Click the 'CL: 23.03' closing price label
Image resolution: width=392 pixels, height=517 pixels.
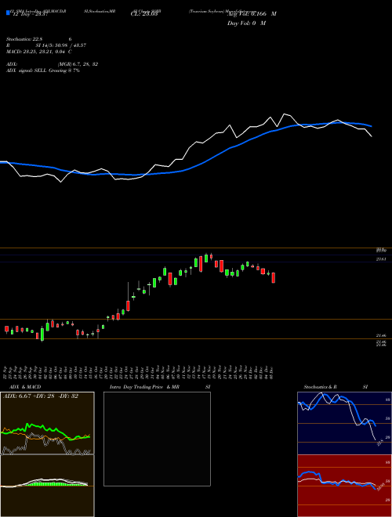click(144, 14)
